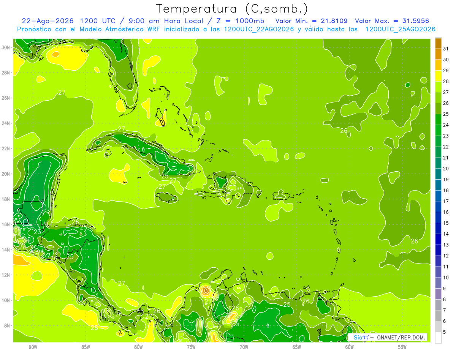Click the dark orange swatch topping the color scale
Viewport: 456px width, 352px height.
[x=438, y=43]
